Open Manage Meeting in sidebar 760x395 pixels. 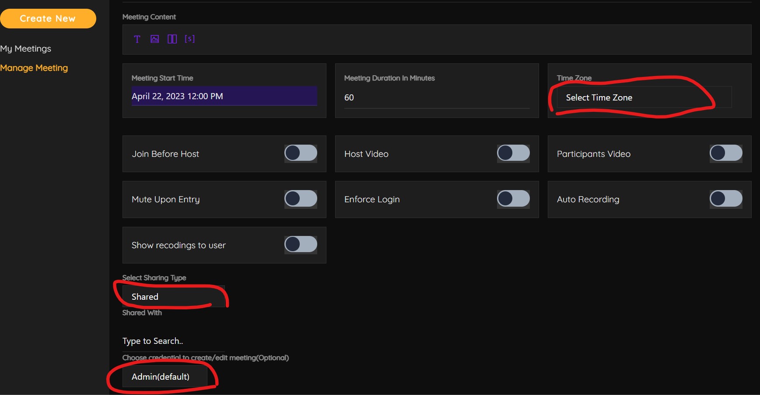coord(34,68)
